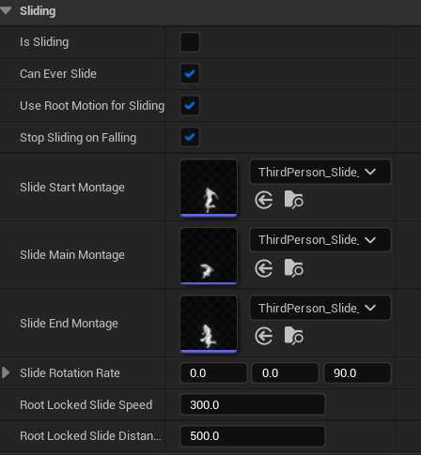The width and height of the screenshot is (421, 455).
Task: Click the 90.0 Slide Rotation Rate field
Action: (x=357, y=373)
